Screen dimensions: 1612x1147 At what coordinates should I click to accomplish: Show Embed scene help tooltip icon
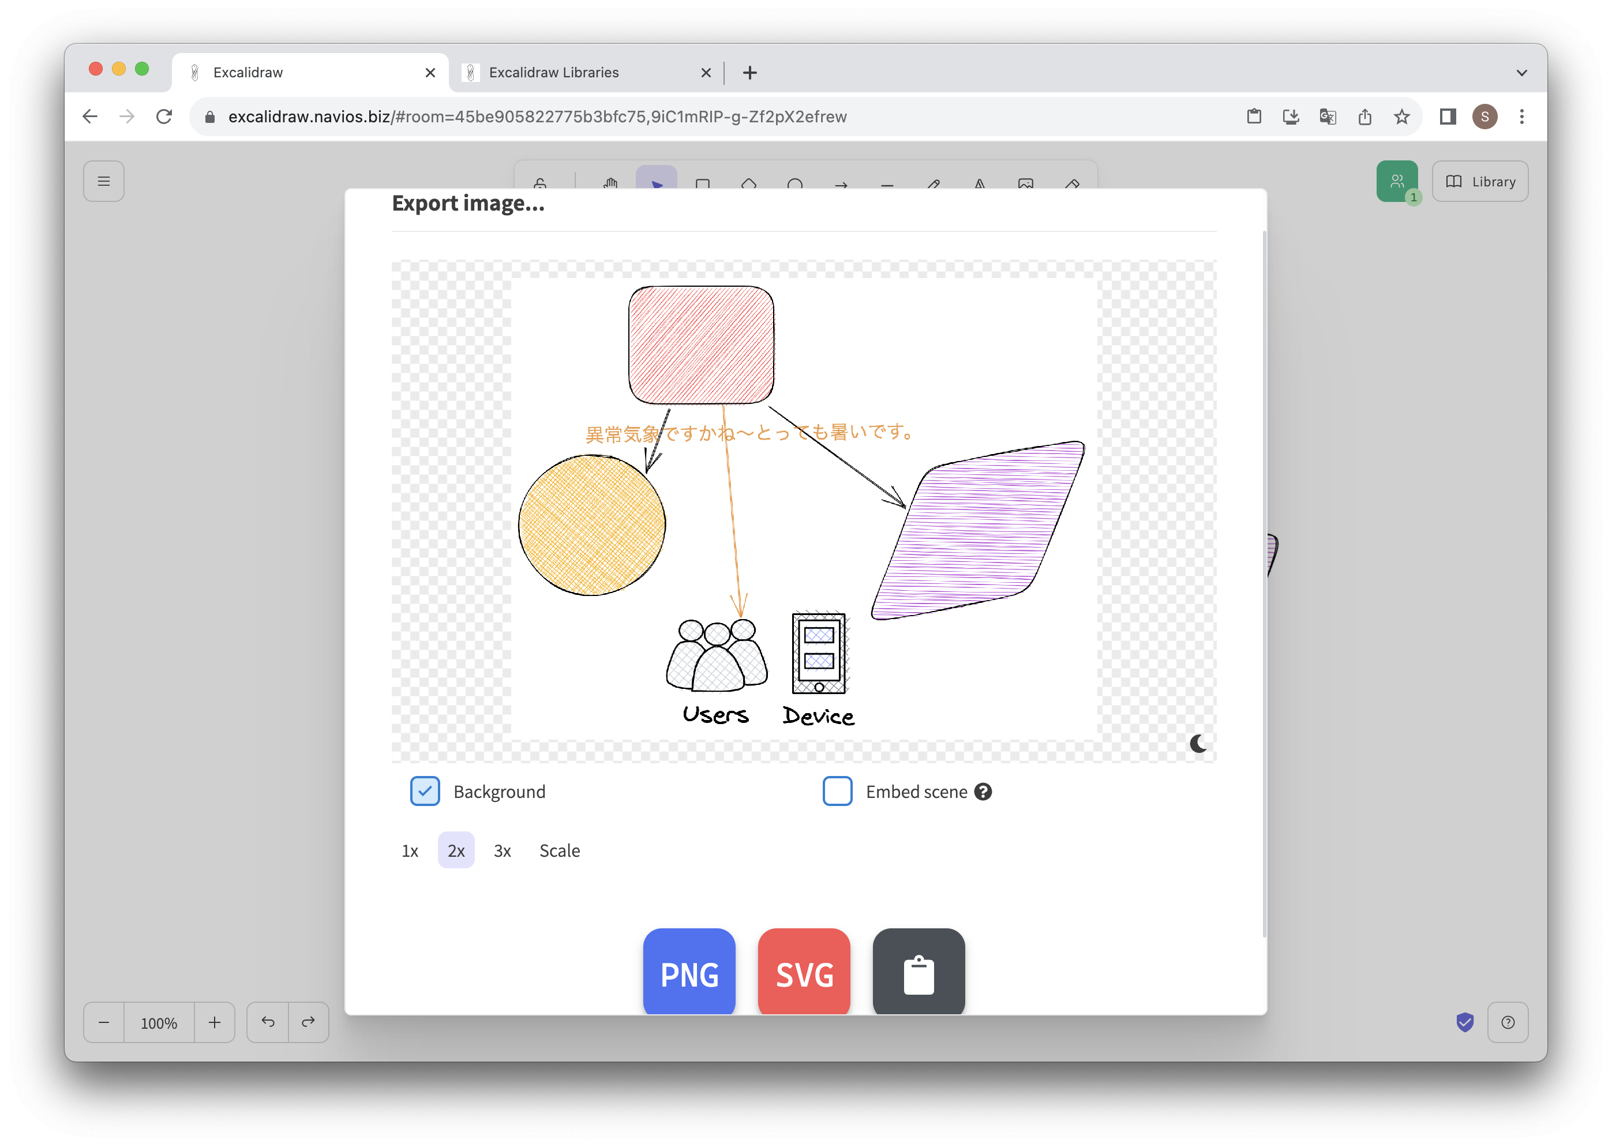click(x=983, y=792)
